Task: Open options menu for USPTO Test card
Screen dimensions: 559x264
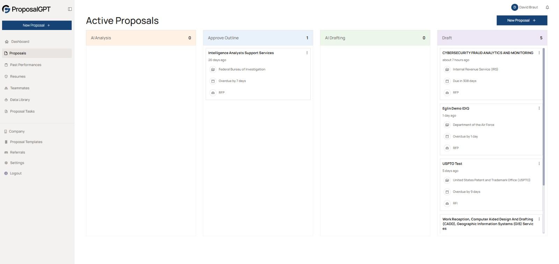Action: tap(539, 164)
